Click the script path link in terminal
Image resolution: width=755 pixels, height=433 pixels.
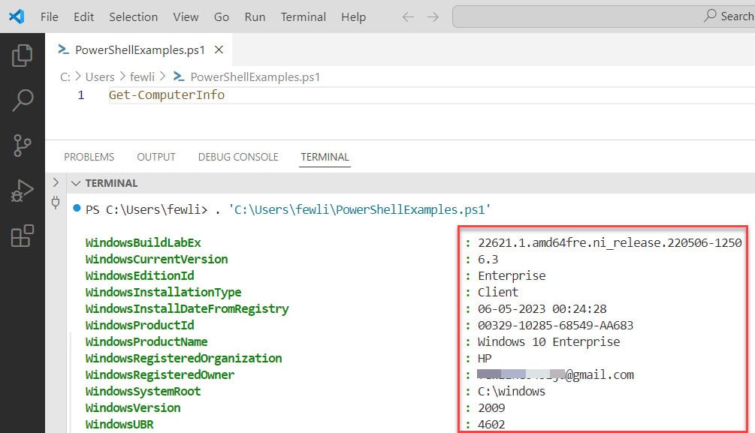[x=360, y=210]
